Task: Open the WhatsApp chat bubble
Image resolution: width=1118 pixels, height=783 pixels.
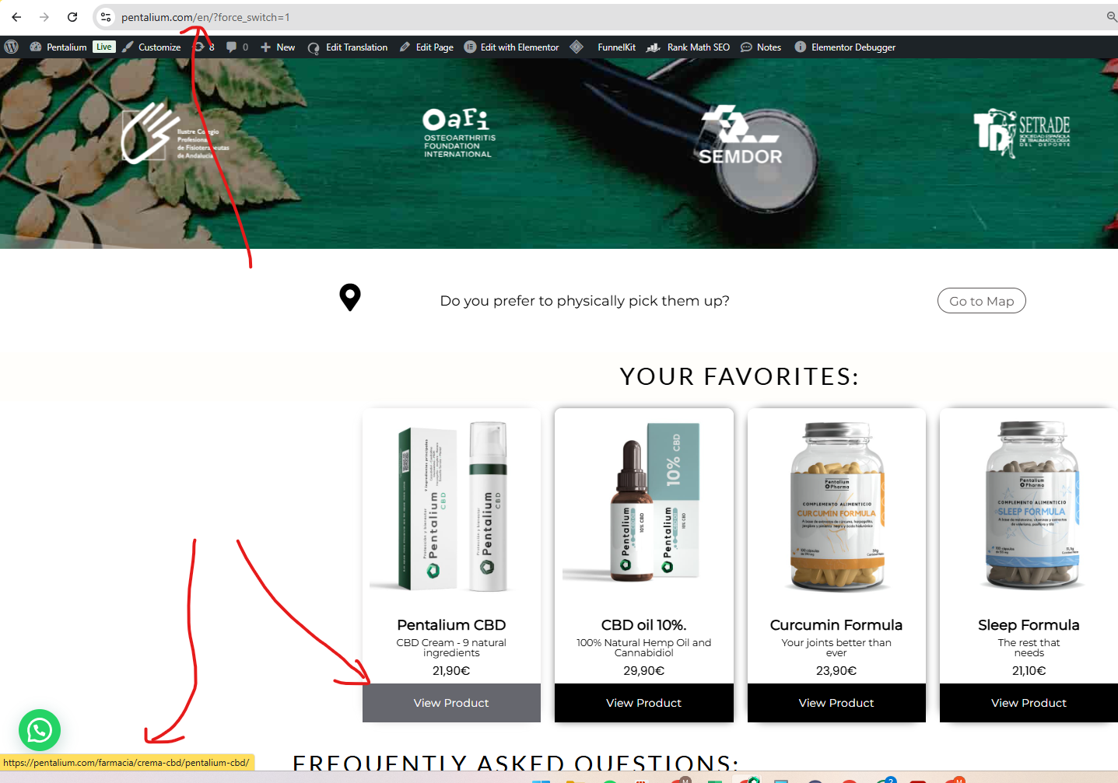Action: point(40,730)
